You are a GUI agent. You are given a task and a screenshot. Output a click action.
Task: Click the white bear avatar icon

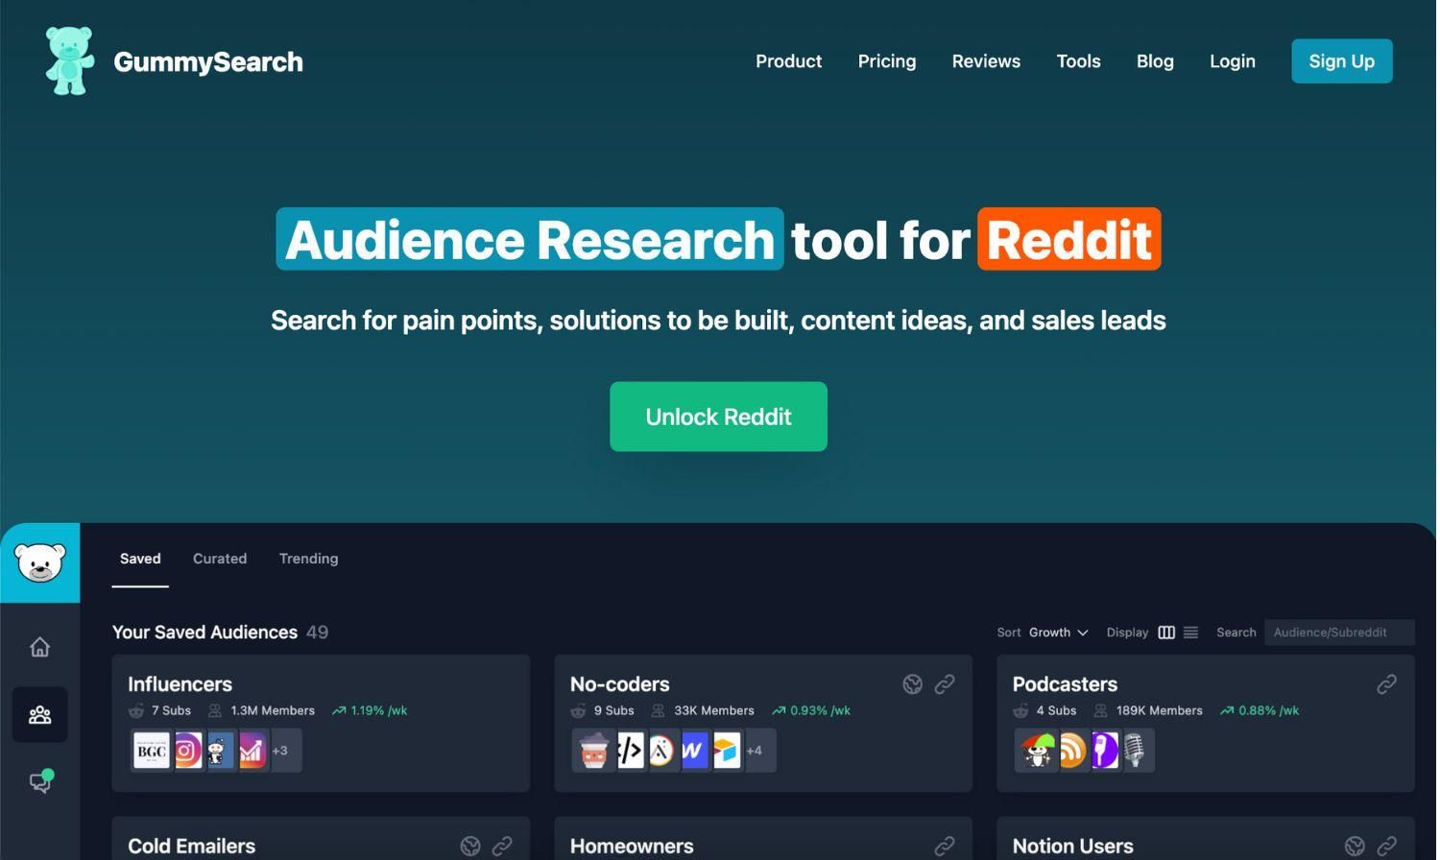39,563
